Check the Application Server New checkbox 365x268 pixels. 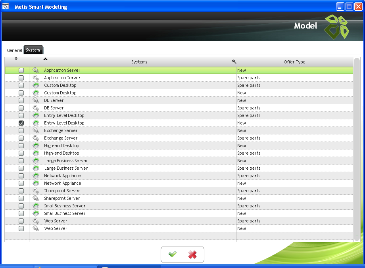point(21,70)
